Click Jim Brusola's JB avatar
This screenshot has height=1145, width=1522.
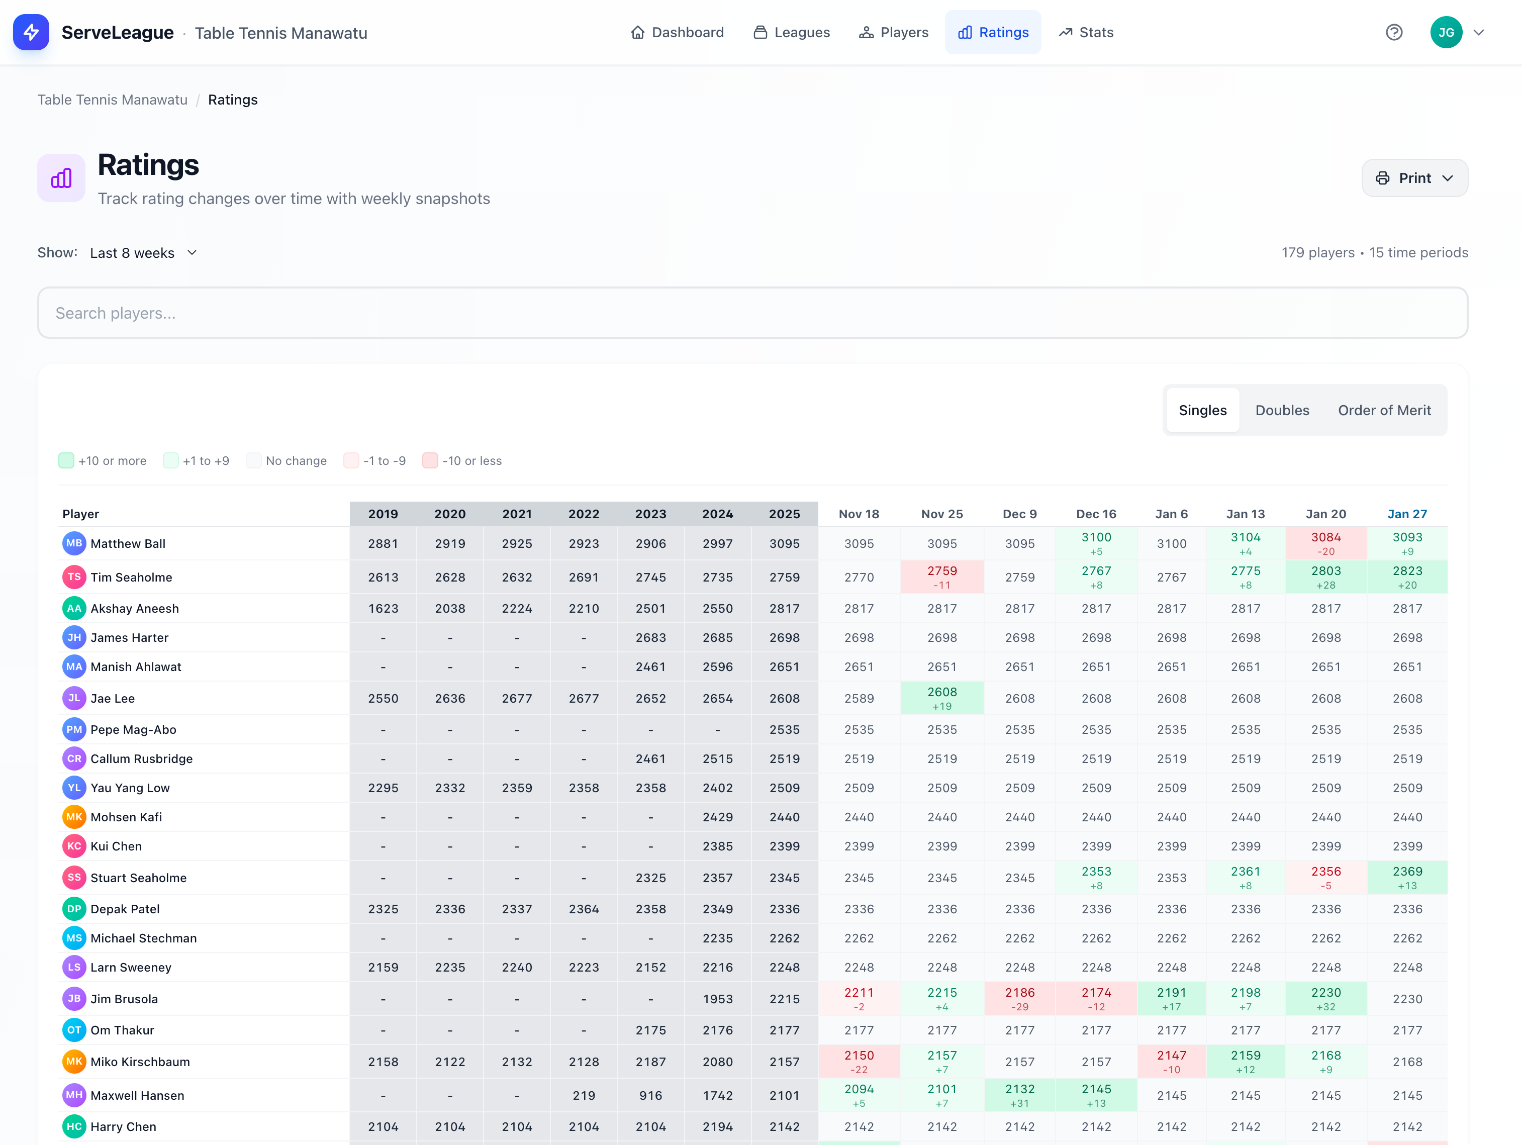pos(74,998)
